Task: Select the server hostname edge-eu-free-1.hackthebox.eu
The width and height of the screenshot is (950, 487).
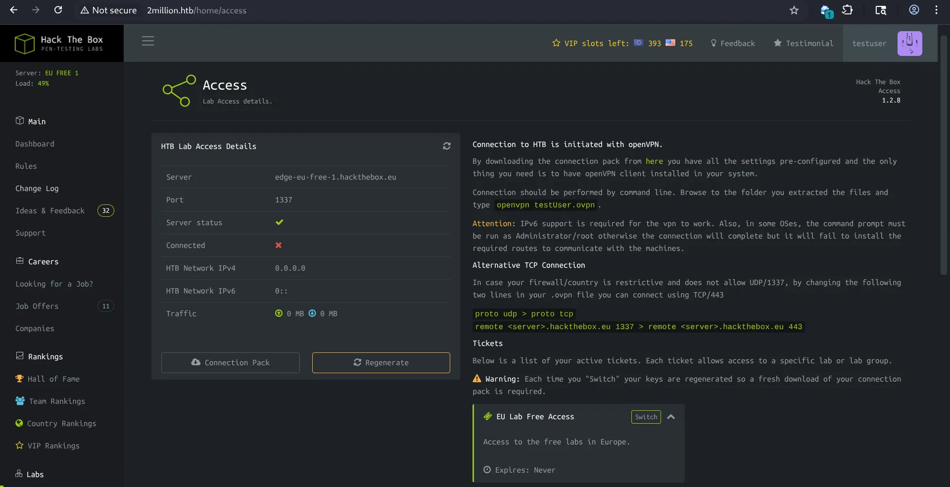Action: [x=335, y=177]
